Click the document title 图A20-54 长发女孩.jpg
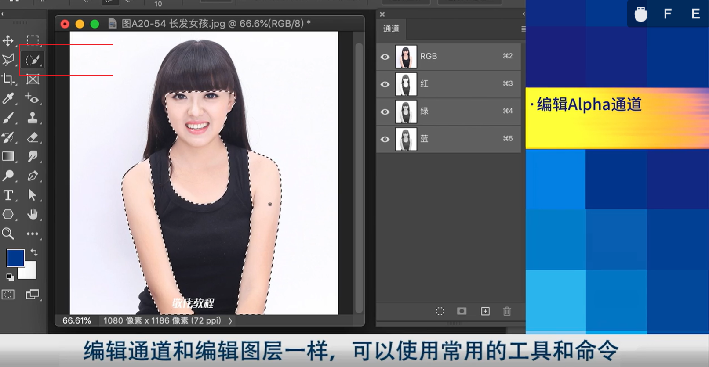 (173, 23)
